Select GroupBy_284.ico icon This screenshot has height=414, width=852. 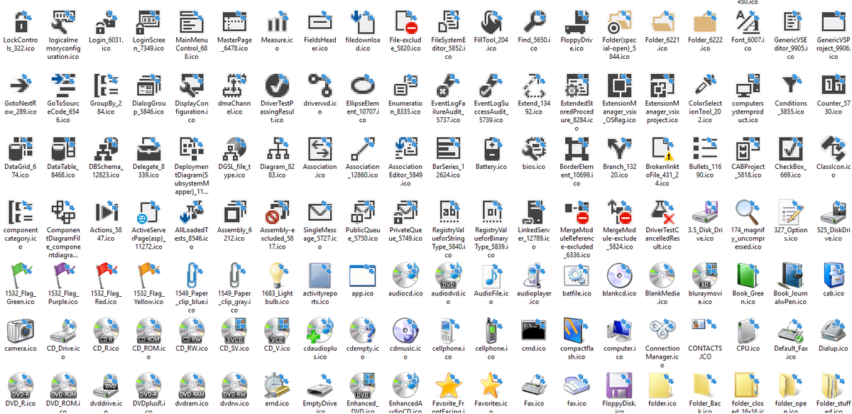[x=106, y=85]
